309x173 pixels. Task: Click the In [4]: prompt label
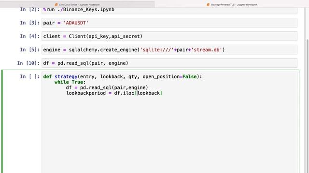[30, 36]
